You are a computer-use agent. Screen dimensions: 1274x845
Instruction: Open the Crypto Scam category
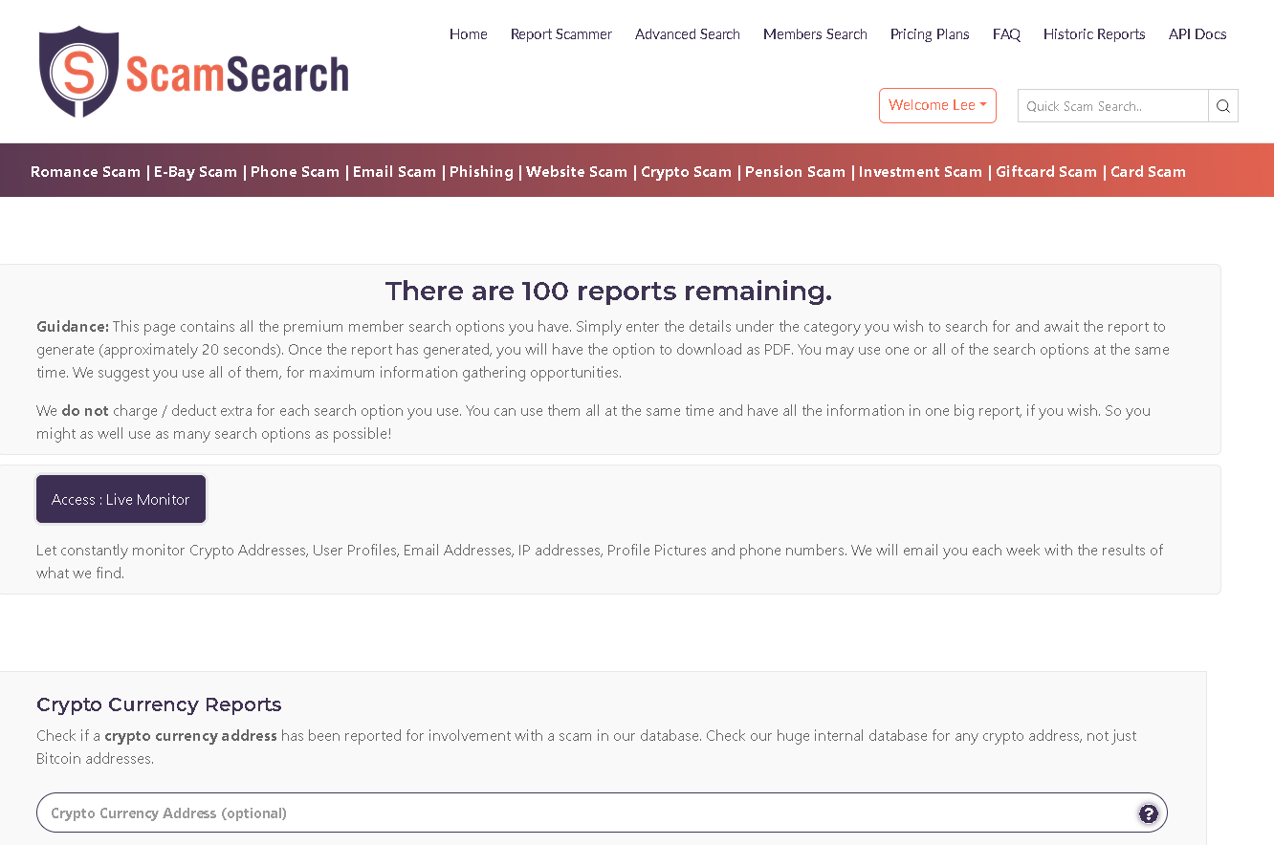point(686,171)
